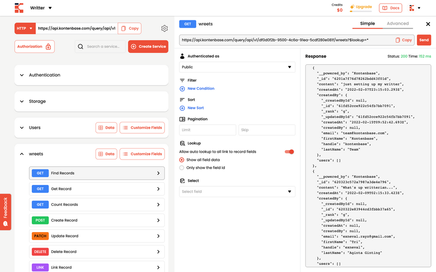Select Only show the field id option

tap(182, 168)
